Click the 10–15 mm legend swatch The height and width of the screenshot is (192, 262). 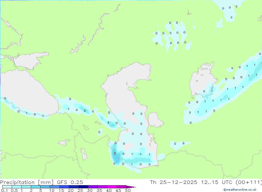[x=55, y=187]
